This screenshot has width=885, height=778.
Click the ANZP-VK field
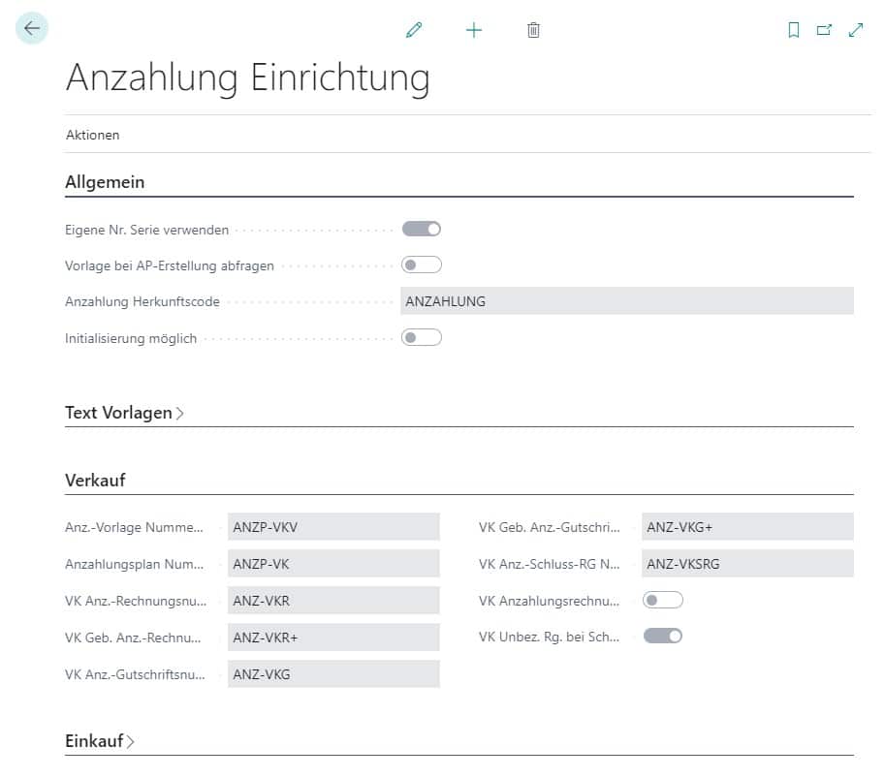333,564
